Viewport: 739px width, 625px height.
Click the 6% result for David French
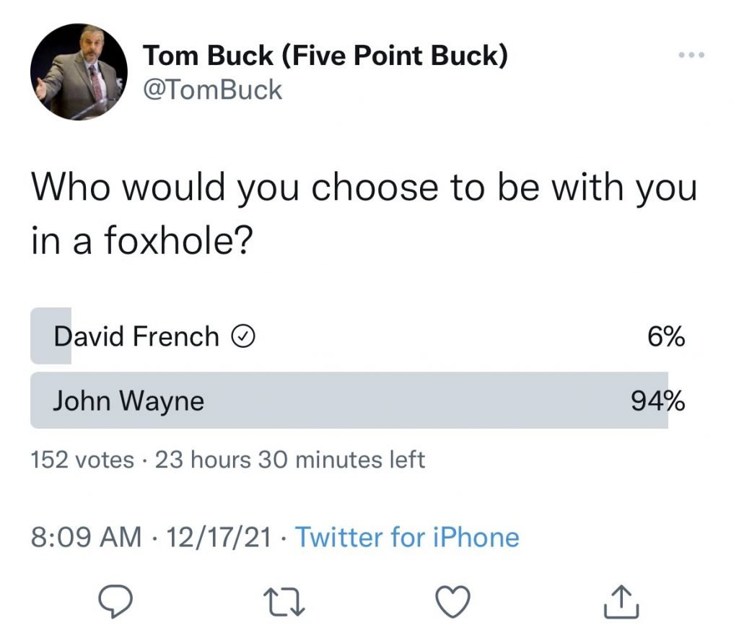(x=666, y=337)
